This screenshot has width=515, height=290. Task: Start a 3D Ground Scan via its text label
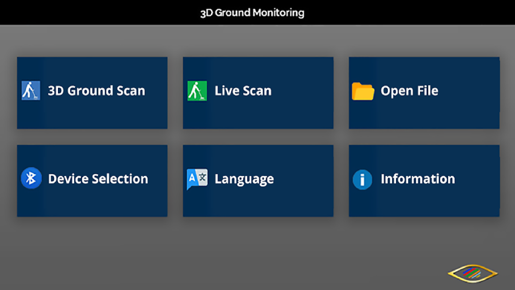(x=97, y=91)
